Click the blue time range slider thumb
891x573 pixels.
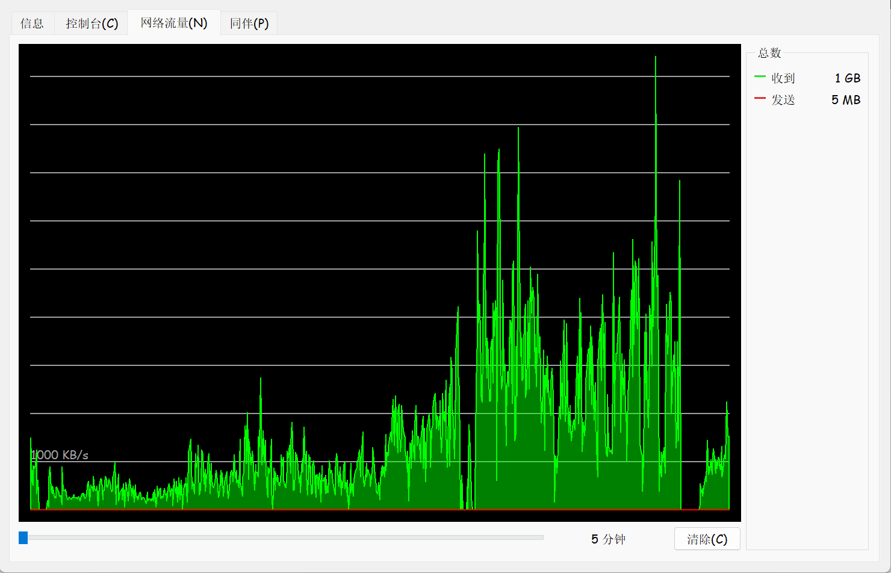(x=23, y=537)
